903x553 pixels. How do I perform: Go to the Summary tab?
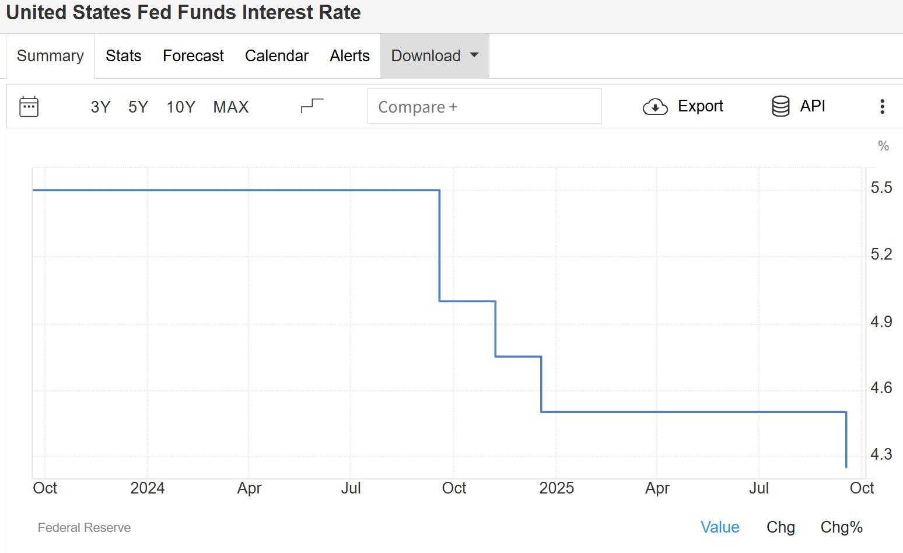coord(50,56)
